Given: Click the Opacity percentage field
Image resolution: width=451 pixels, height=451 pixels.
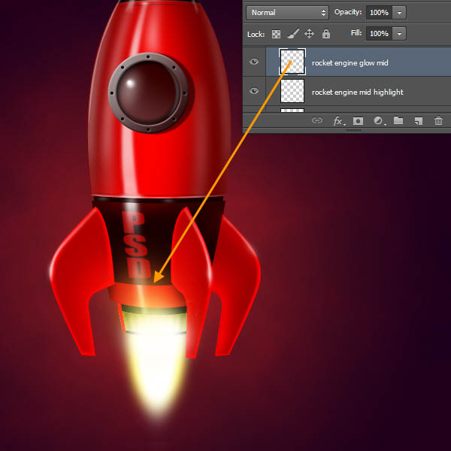Looking at the screenshot, I should coord(378,13).
